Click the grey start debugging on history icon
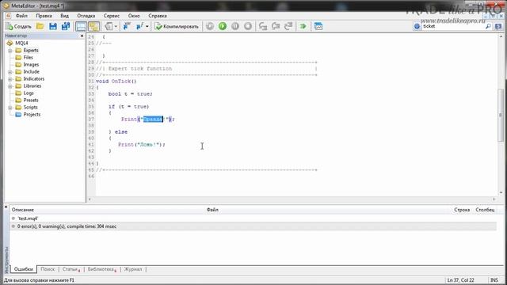The image size is (507, 285). click(210, 26)
